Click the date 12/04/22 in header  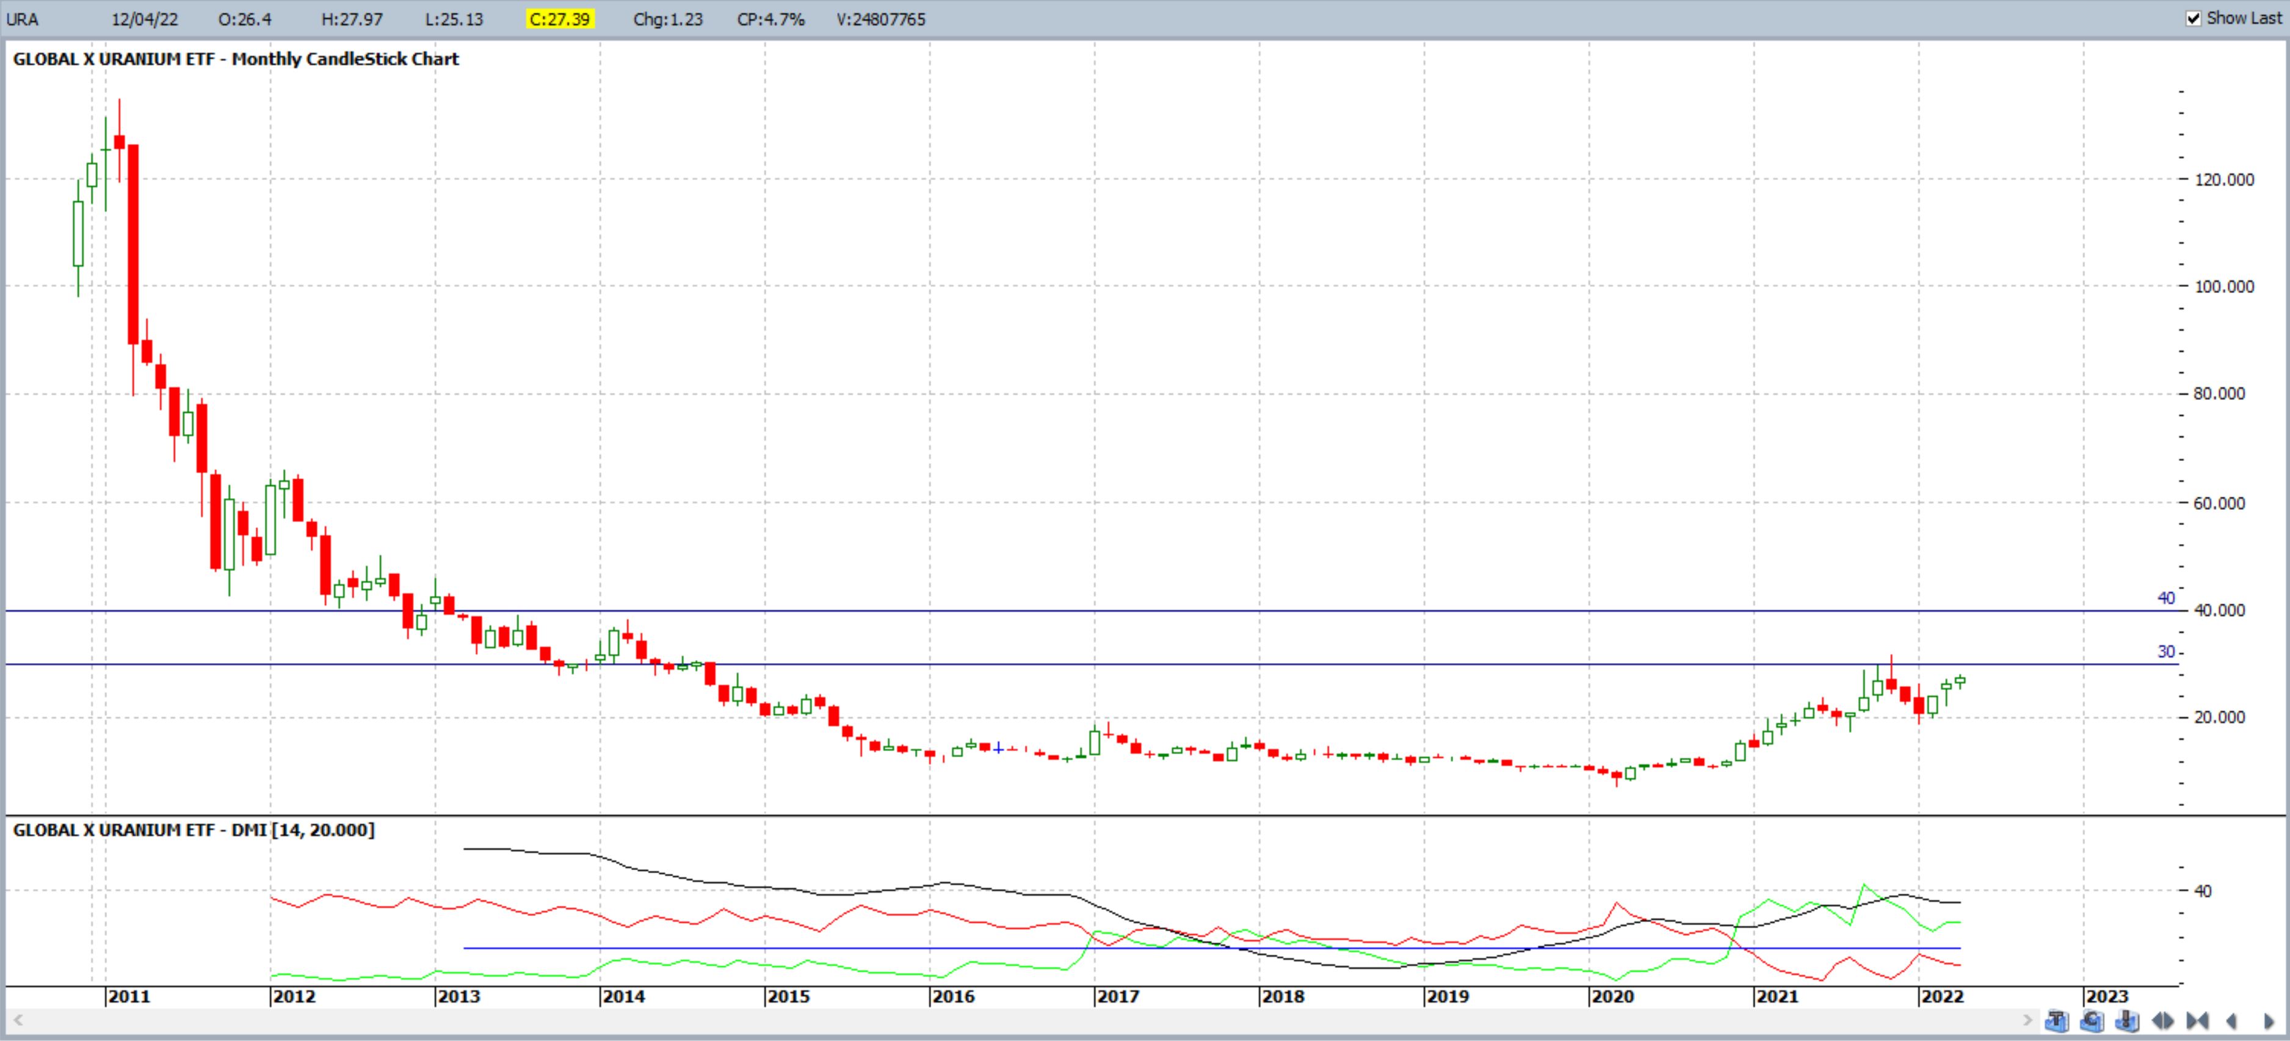click(145, 19)
